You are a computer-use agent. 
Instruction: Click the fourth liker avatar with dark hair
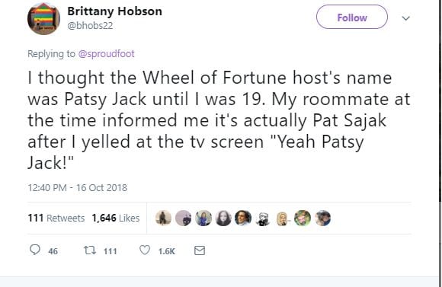[x=223, y=218]
